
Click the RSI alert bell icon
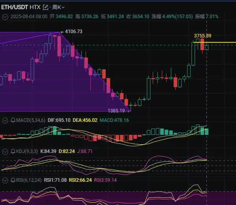[x=13, y=180]
